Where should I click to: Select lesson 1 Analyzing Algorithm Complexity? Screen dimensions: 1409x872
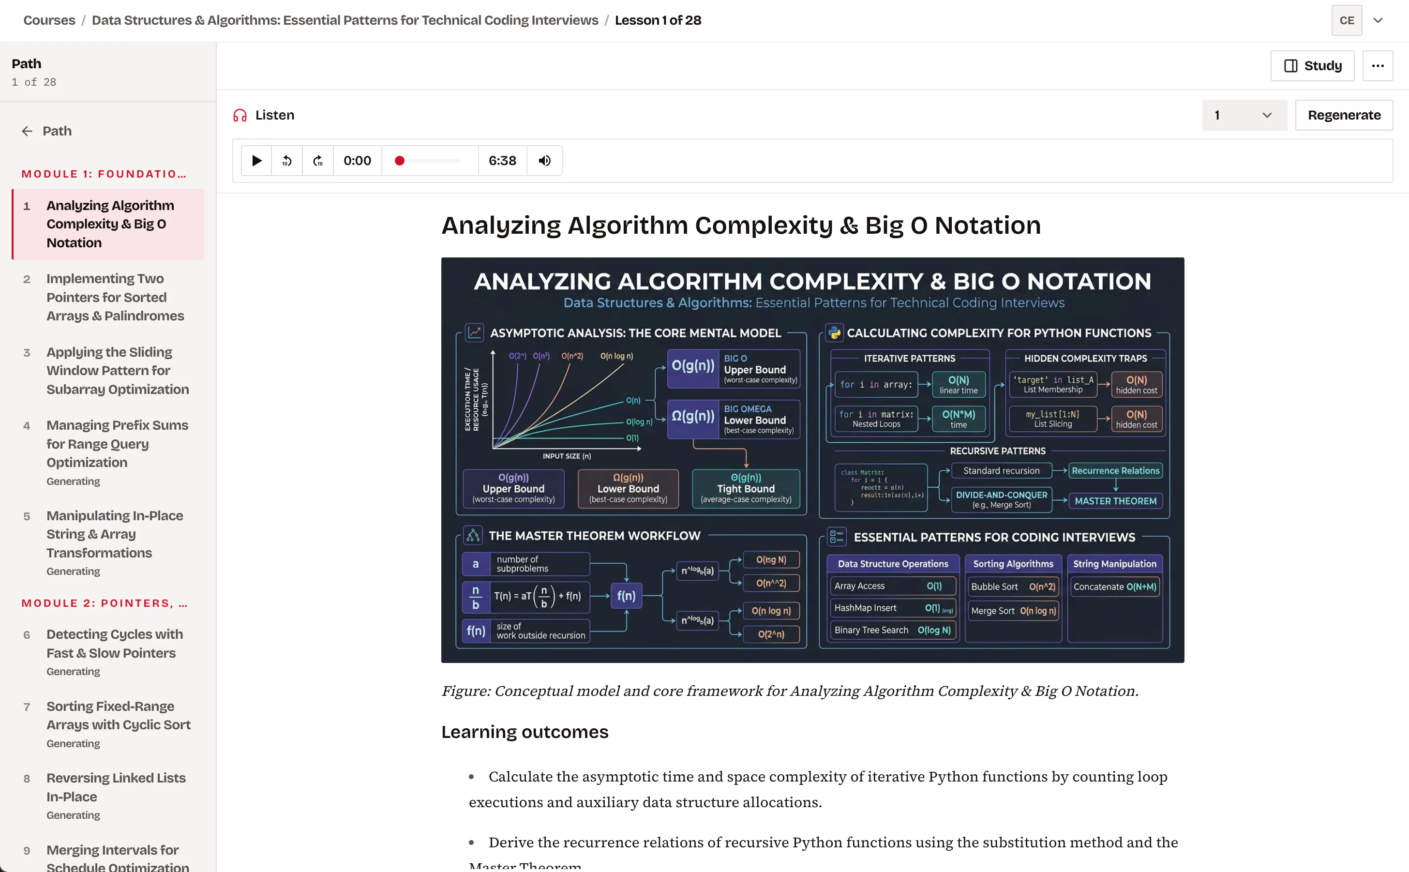(108, 224)
